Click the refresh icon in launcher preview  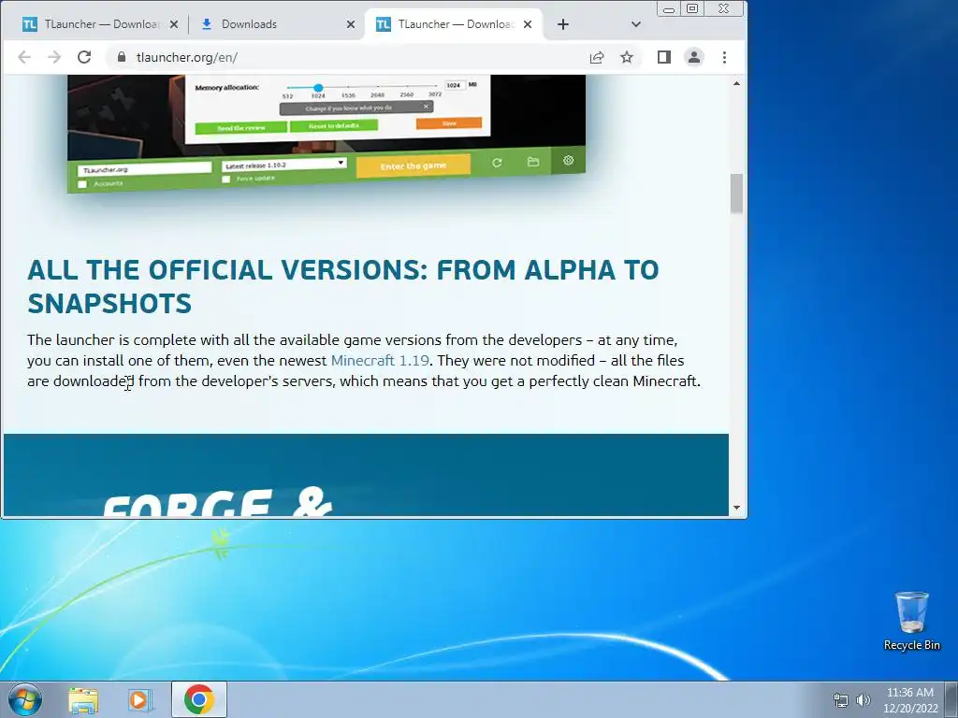click(x=497, y=163)
